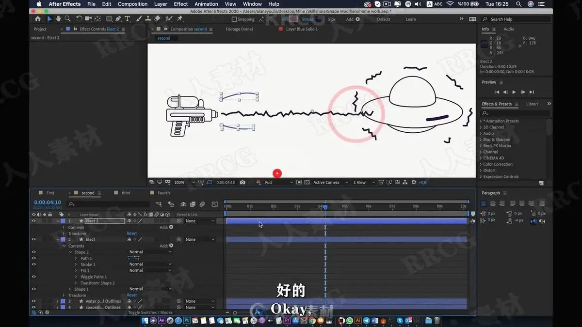Select the Rectangle shape tool
582x327 pixels.
109,19
